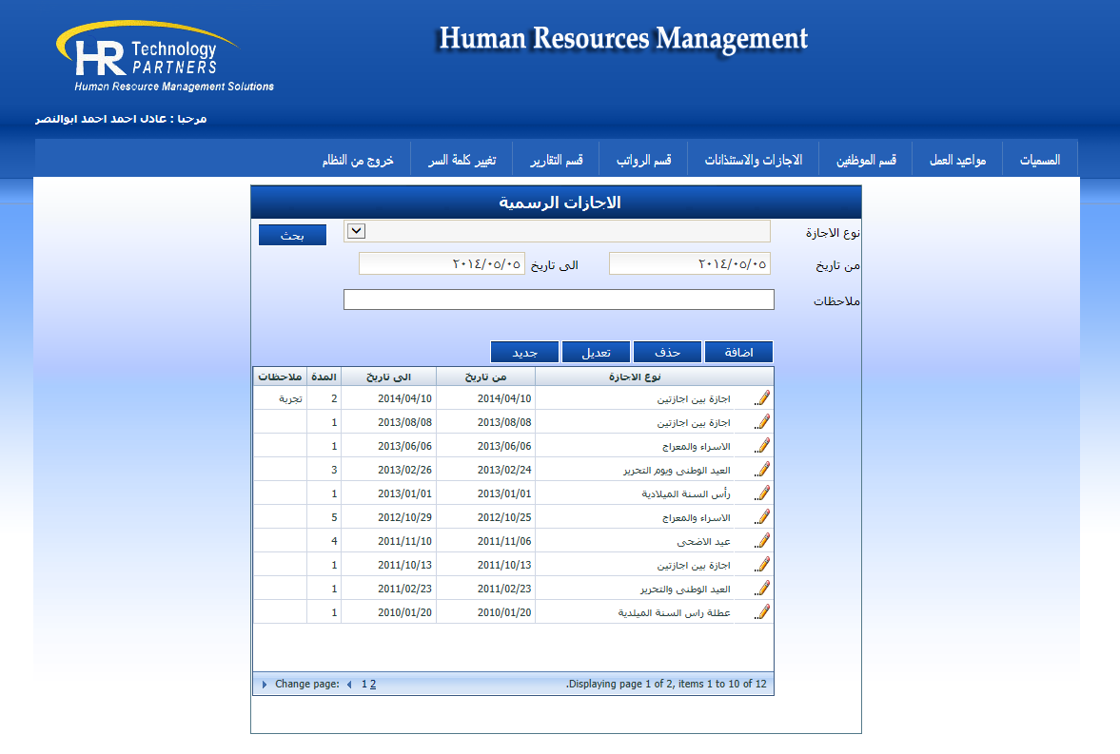Click the 2013/02/26 end date cell
Viewport: 1120px width, 754px height.
click(x=404, y=470)
